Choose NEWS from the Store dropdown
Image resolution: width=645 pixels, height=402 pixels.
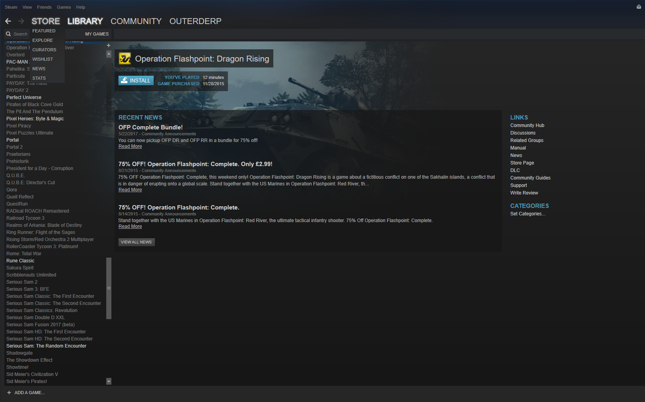[39, 69]
